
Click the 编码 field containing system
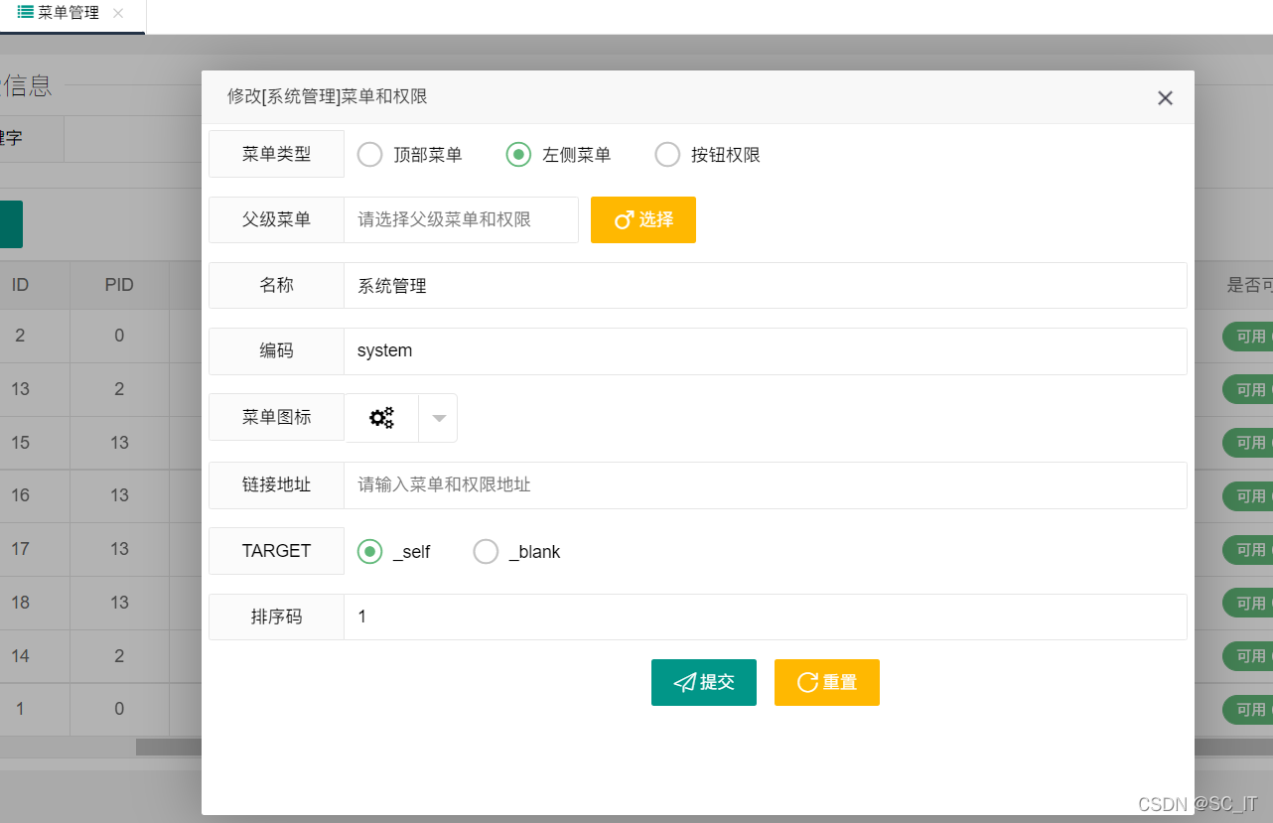[x=765, y=351]
